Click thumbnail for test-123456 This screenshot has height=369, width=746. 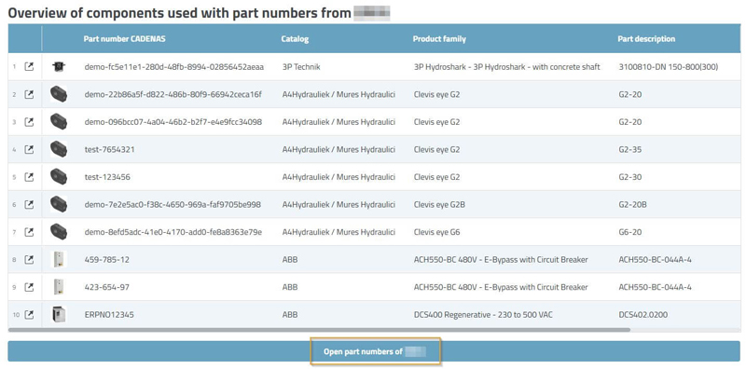59,177
